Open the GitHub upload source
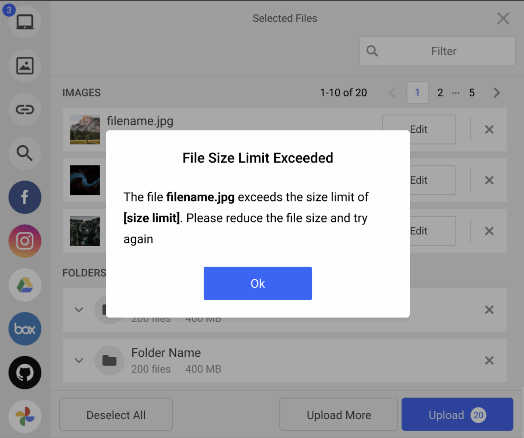Image resolution: width=524 pixels, height=438 pixels. click(25, 373)
